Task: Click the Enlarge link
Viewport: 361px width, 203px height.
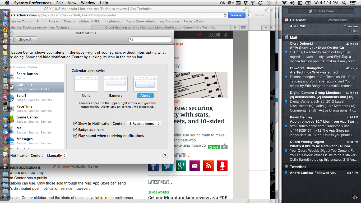Action: (x=63, y=167)
